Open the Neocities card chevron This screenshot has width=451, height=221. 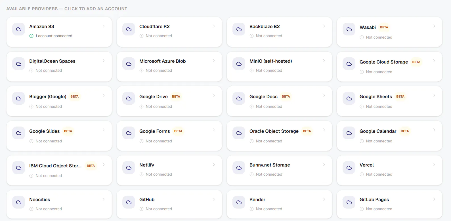[x=104, y=199]
